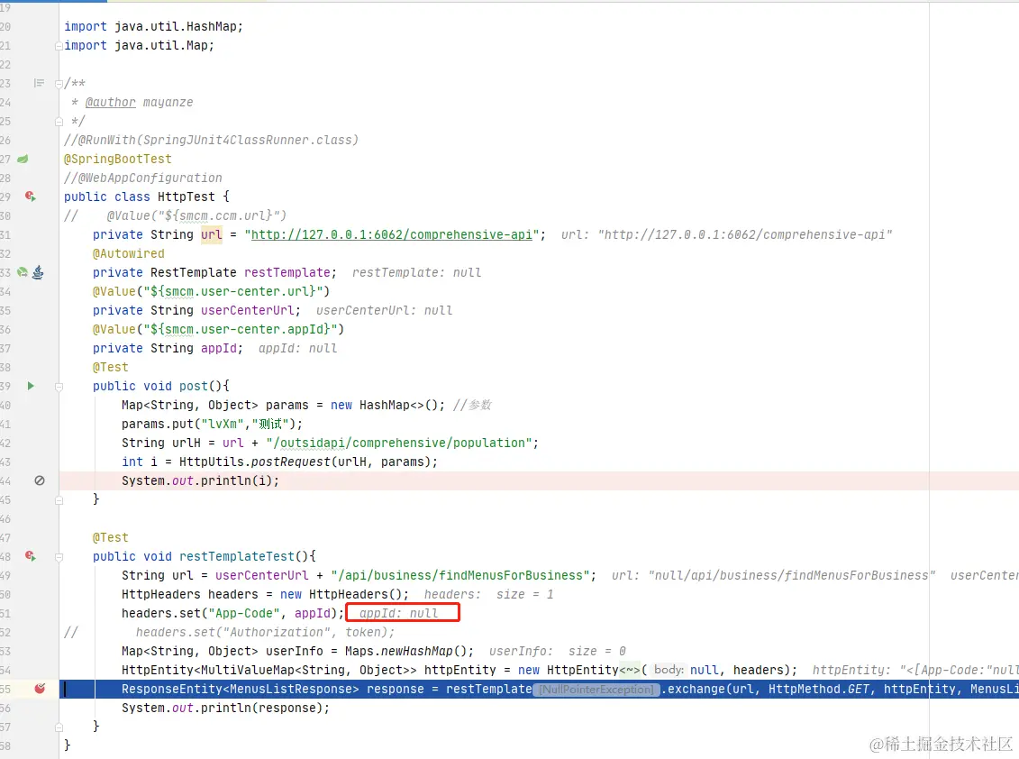Toggle the disabled breakpoint on System.out.println(i) line
This screenshot has height=759, width=1019.
tap(40, 480)
